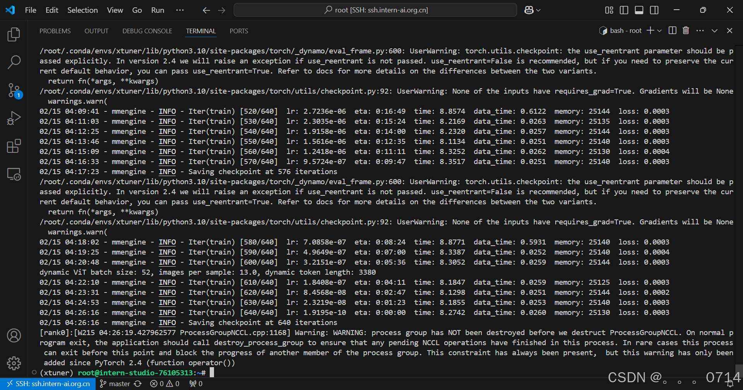Open the View menu
This screenshot has width=743, height=390.
115,10
